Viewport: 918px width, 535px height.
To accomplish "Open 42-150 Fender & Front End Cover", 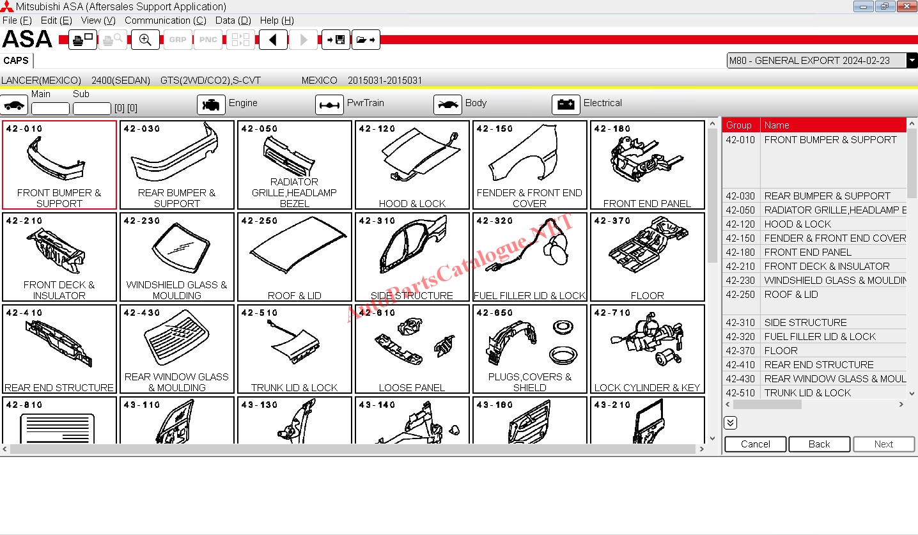I will point(530,165).
